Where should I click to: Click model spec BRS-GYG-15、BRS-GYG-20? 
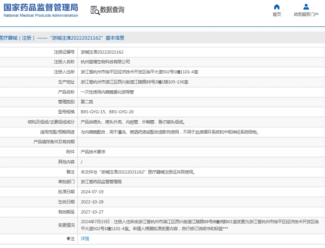[x=107, y=112]
